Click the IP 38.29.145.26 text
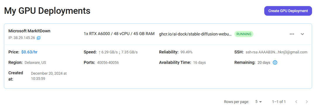Viewport: 316px width, 106px height. click(x=22, y=38)
